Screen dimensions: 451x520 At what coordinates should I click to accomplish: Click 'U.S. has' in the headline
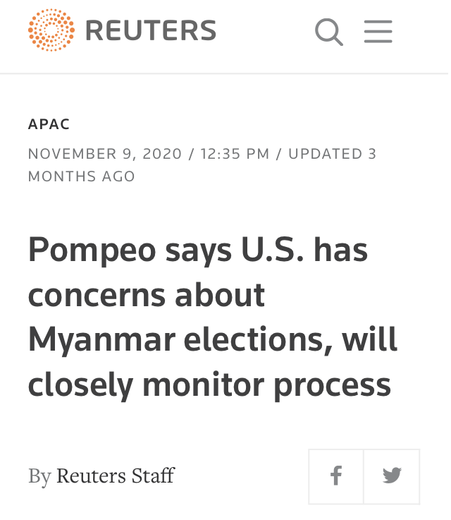[304, 249]
